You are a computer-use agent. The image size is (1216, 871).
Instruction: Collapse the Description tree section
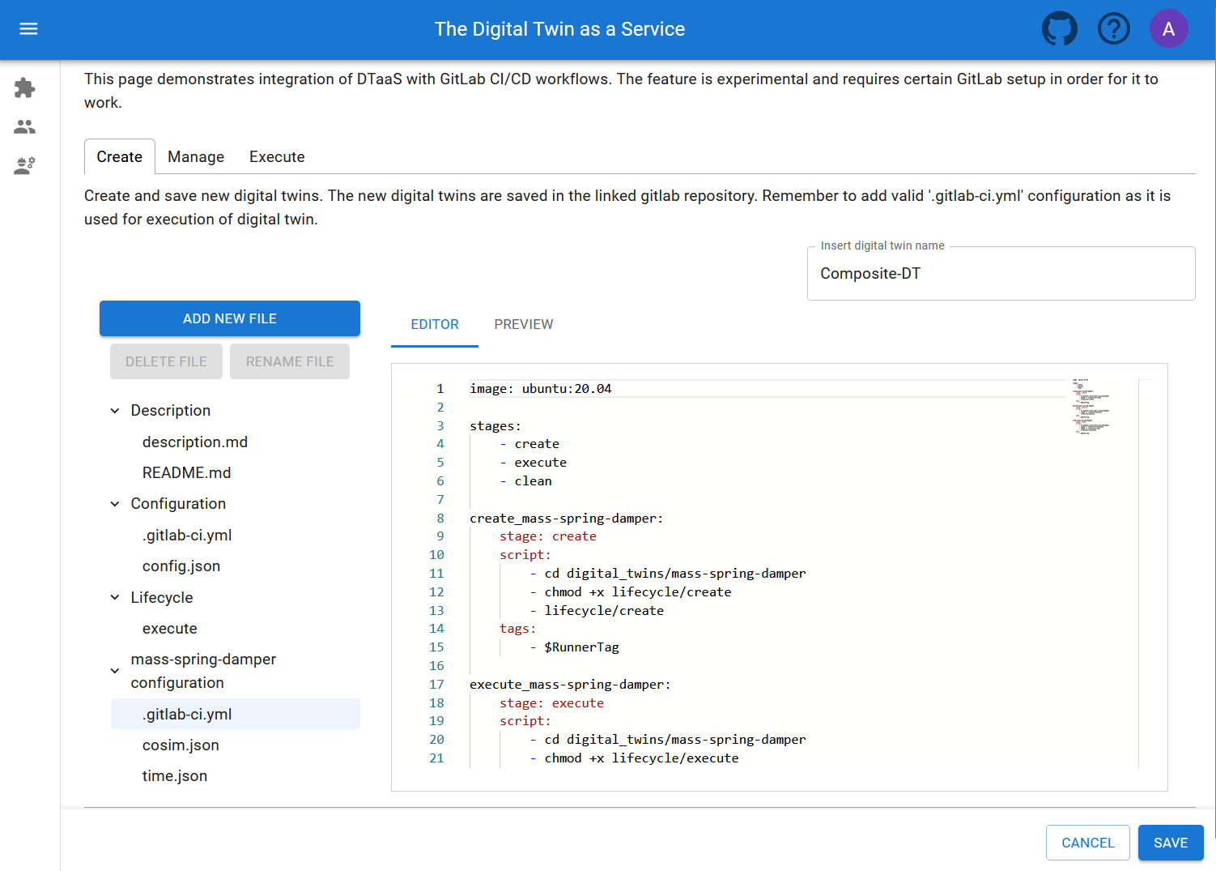[115, 411]
